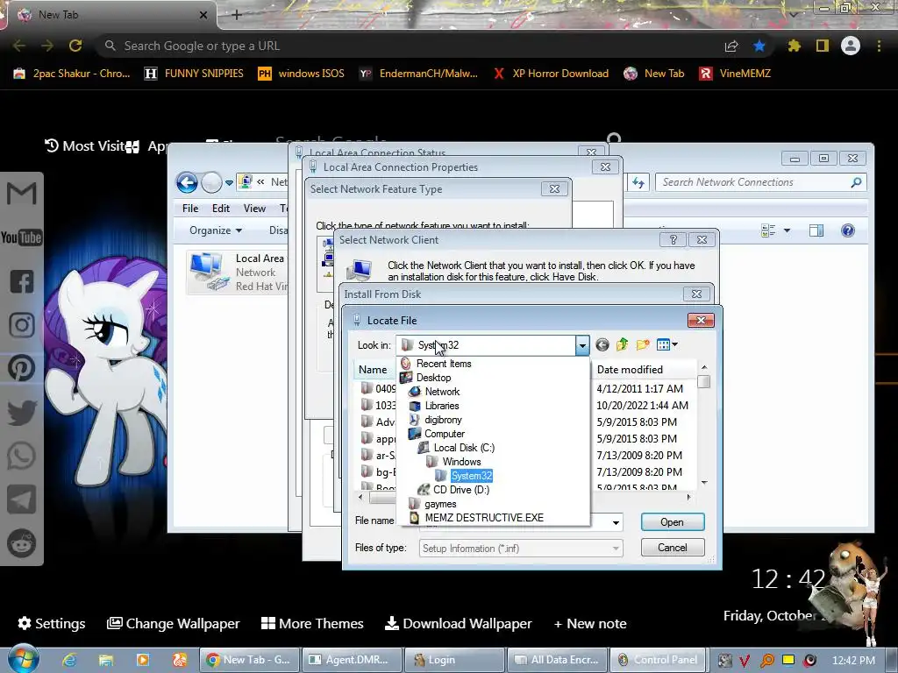
Task: Go back to last folder visited icon
Action: 602,344
